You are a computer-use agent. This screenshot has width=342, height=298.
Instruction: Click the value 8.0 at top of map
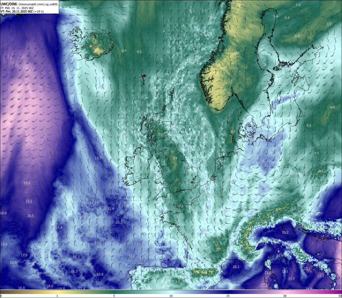pos(127,6)
